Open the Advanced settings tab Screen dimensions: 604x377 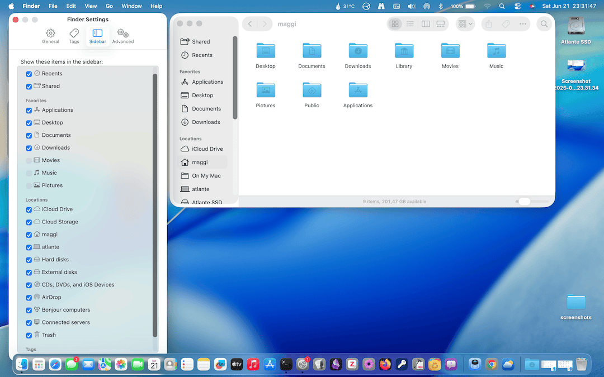pyautogui.click(x=123, y=36)
